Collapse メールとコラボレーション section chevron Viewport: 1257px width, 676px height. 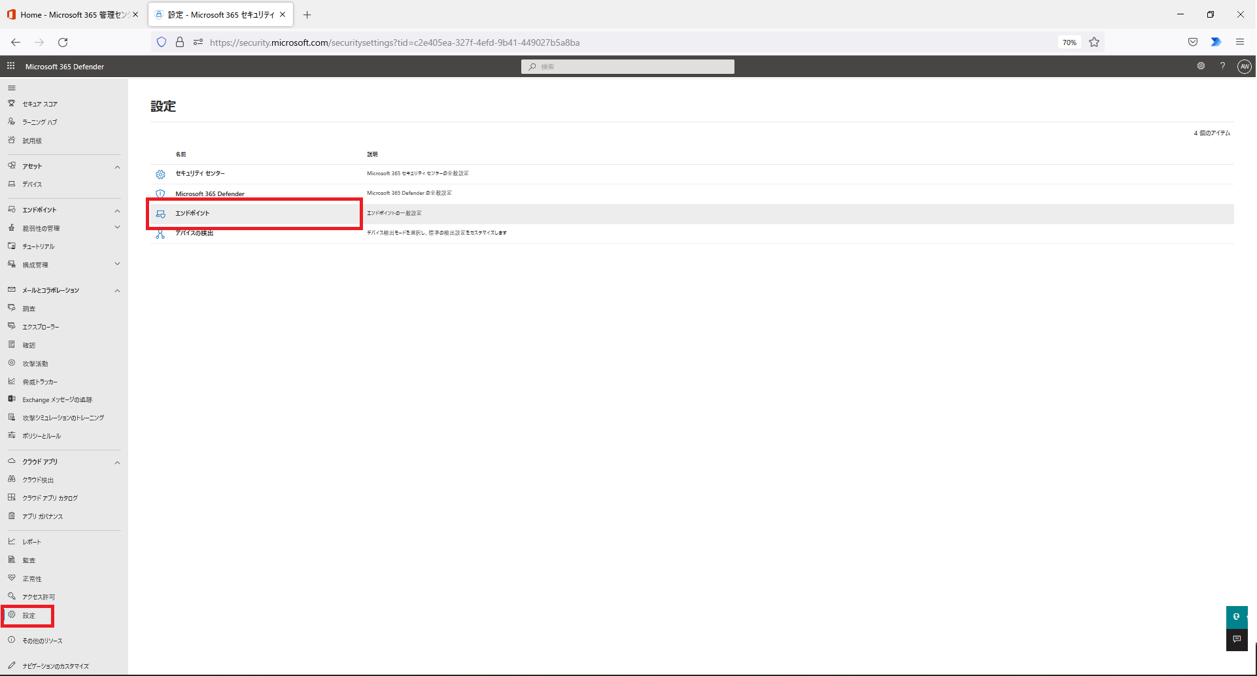[x=117, y=291]
